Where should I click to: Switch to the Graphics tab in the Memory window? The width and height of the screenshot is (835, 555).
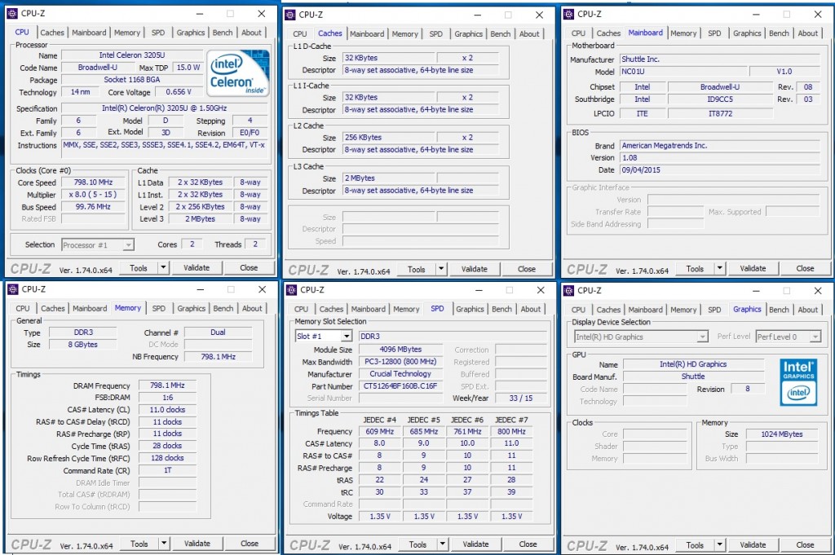point(191,309)
